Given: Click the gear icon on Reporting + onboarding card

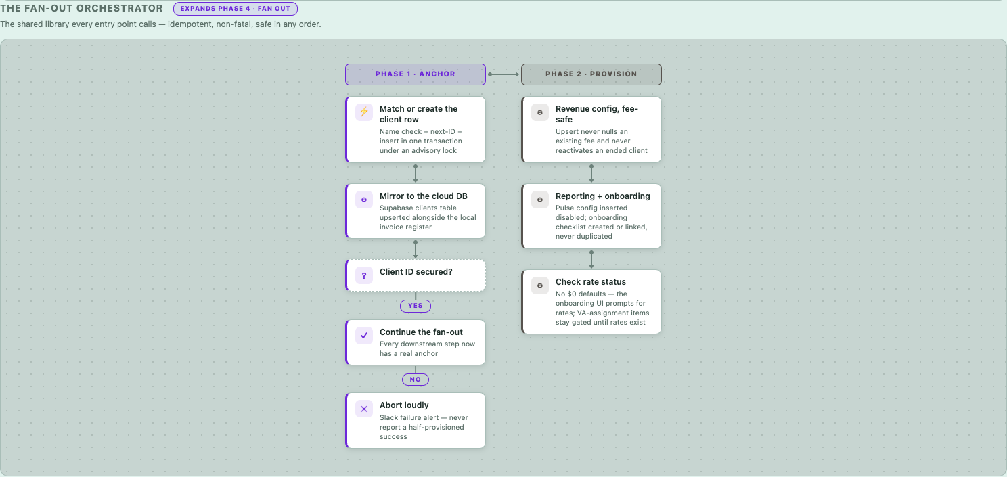Looking at the screenshot, I should (540, 200).
